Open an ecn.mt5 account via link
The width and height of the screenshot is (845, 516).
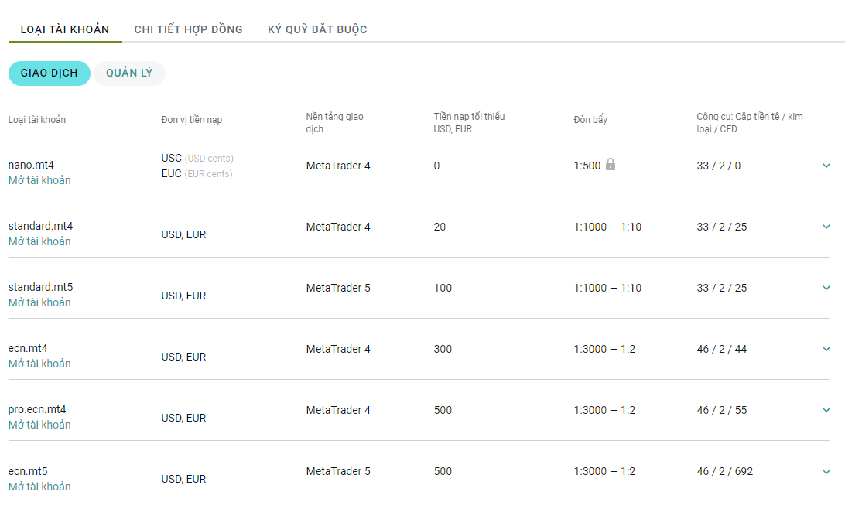[x=39, y=487]
